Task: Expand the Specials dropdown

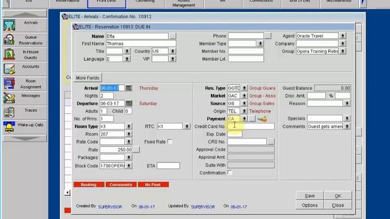Action: pyautogui.click(x=347, y=118)
